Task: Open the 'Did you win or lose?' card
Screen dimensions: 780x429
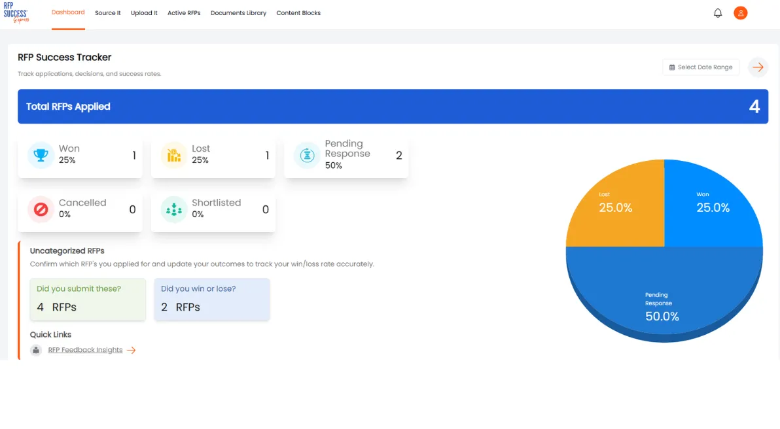Action: 212,299
